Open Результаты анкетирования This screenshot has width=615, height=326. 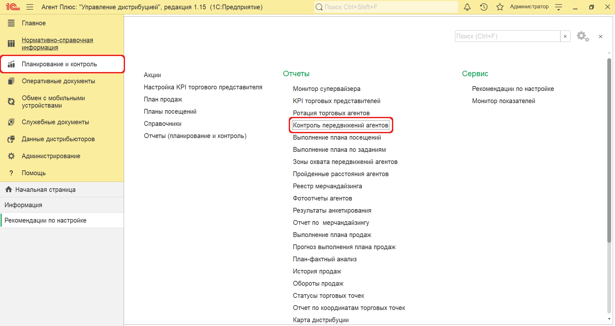pos(332,210)
